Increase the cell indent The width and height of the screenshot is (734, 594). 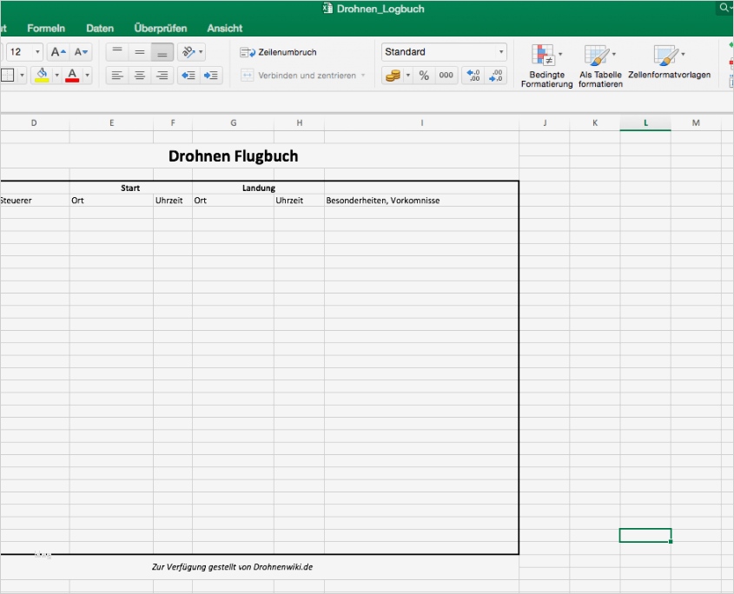(211, 76)
